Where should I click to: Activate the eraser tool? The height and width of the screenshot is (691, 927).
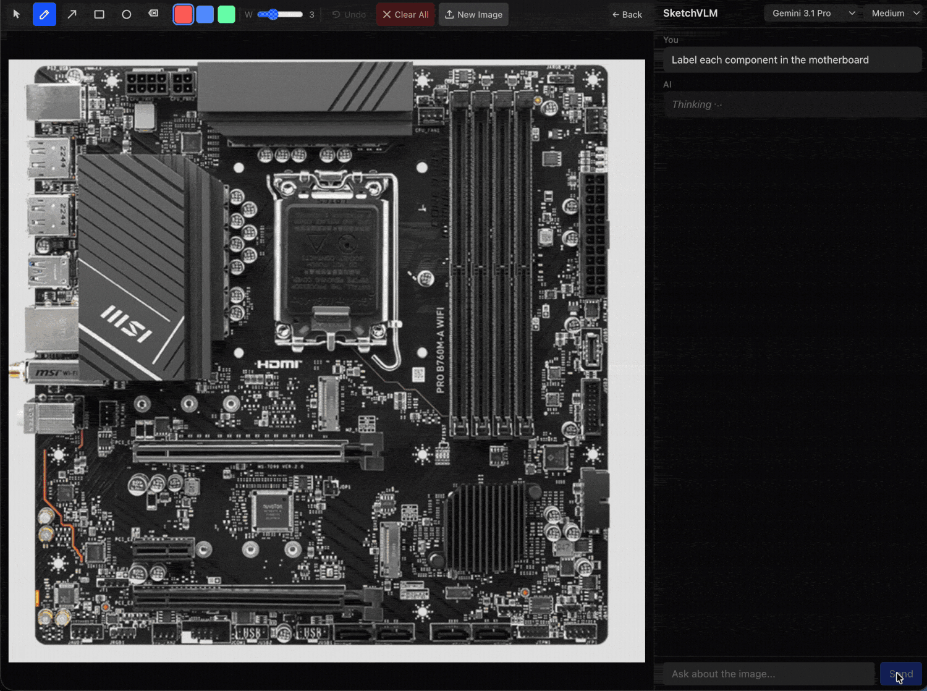click(x=153, y=14)
